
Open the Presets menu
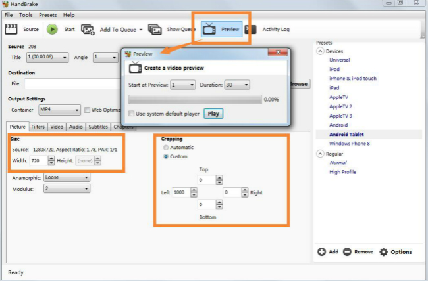48,15
